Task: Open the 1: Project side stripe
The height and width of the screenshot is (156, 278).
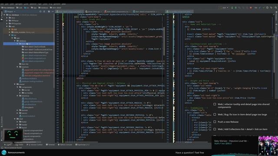Action: (x=2, y=16)
